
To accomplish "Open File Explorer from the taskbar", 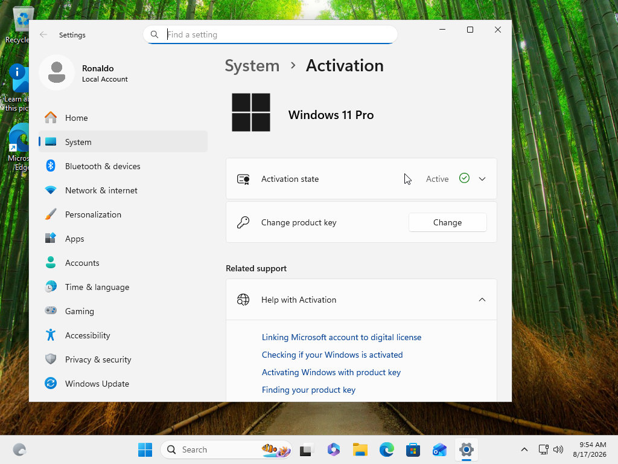I will click(x=360, y=449).
